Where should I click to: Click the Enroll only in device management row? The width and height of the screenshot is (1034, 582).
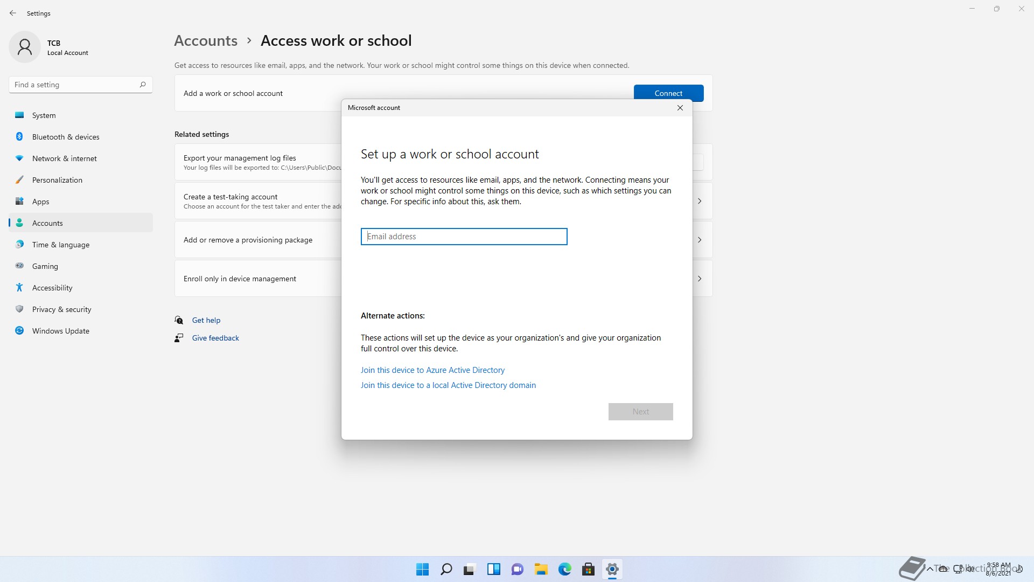coord(258,279)
